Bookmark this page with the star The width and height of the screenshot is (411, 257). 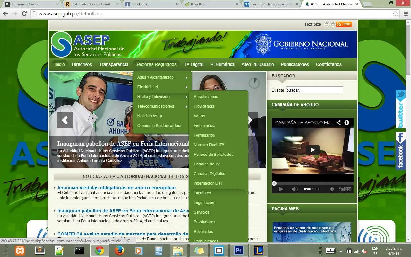(396, 14)
